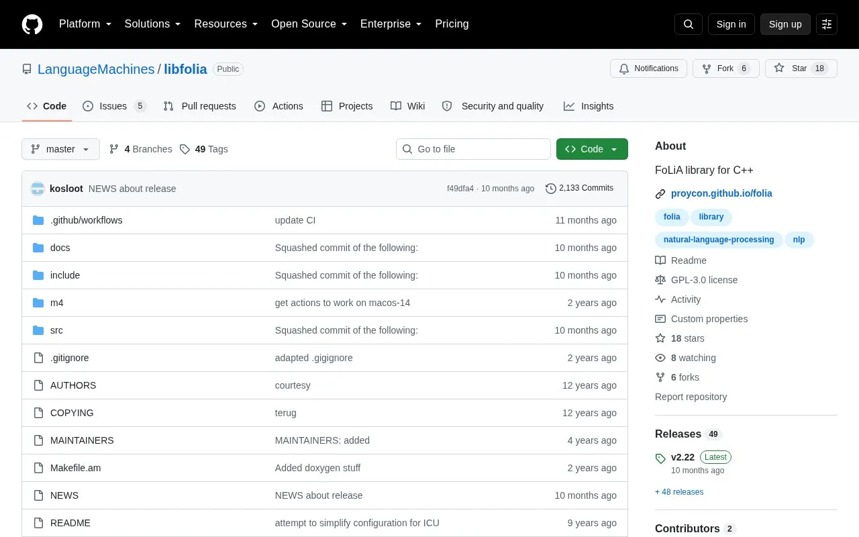Image resolution: width=859 pixels, height=537 pixels.
Task: Click the folder icon next to docs
Action: pyautogui.click(x=38, y=248)
